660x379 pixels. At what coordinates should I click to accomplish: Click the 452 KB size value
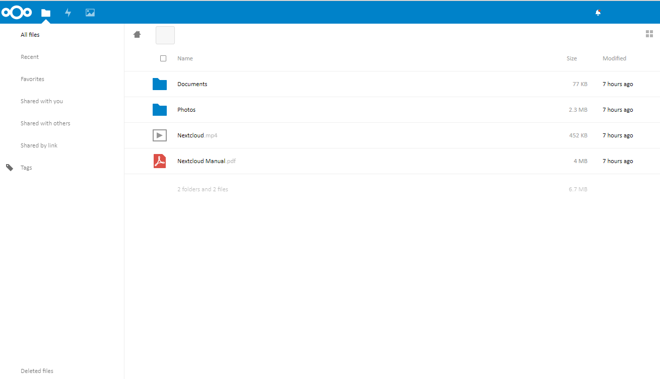point(578,135)
